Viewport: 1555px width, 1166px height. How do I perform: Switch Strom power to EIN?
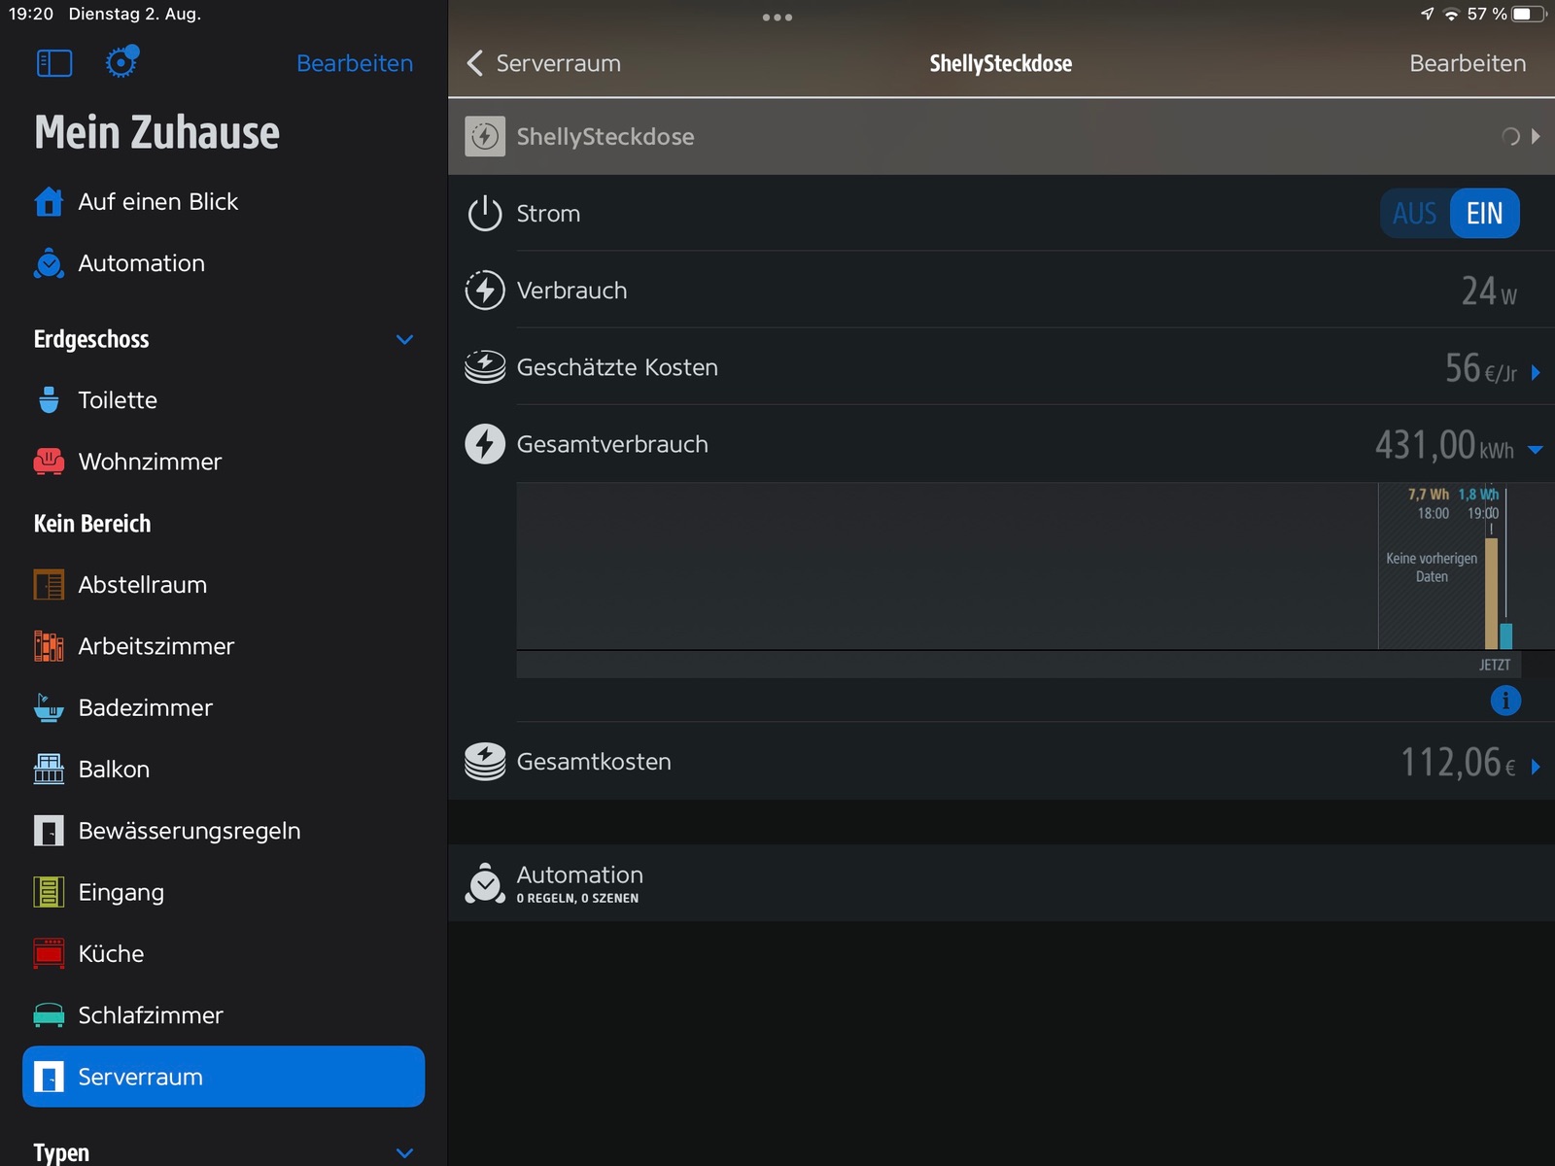tap(1484, 214)
